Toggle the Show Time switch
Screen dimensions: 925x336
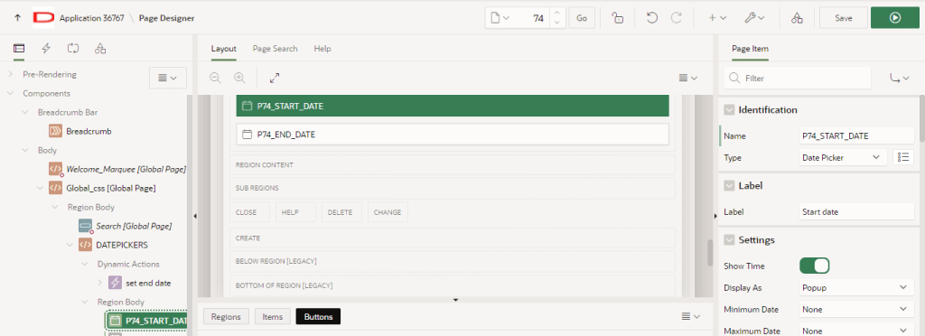pos(814,266)
